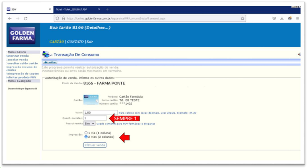Select the 2 vias (2 colunas) radio button
The width and height of the screenshot is (307, 168).
[x=86, y=137]
